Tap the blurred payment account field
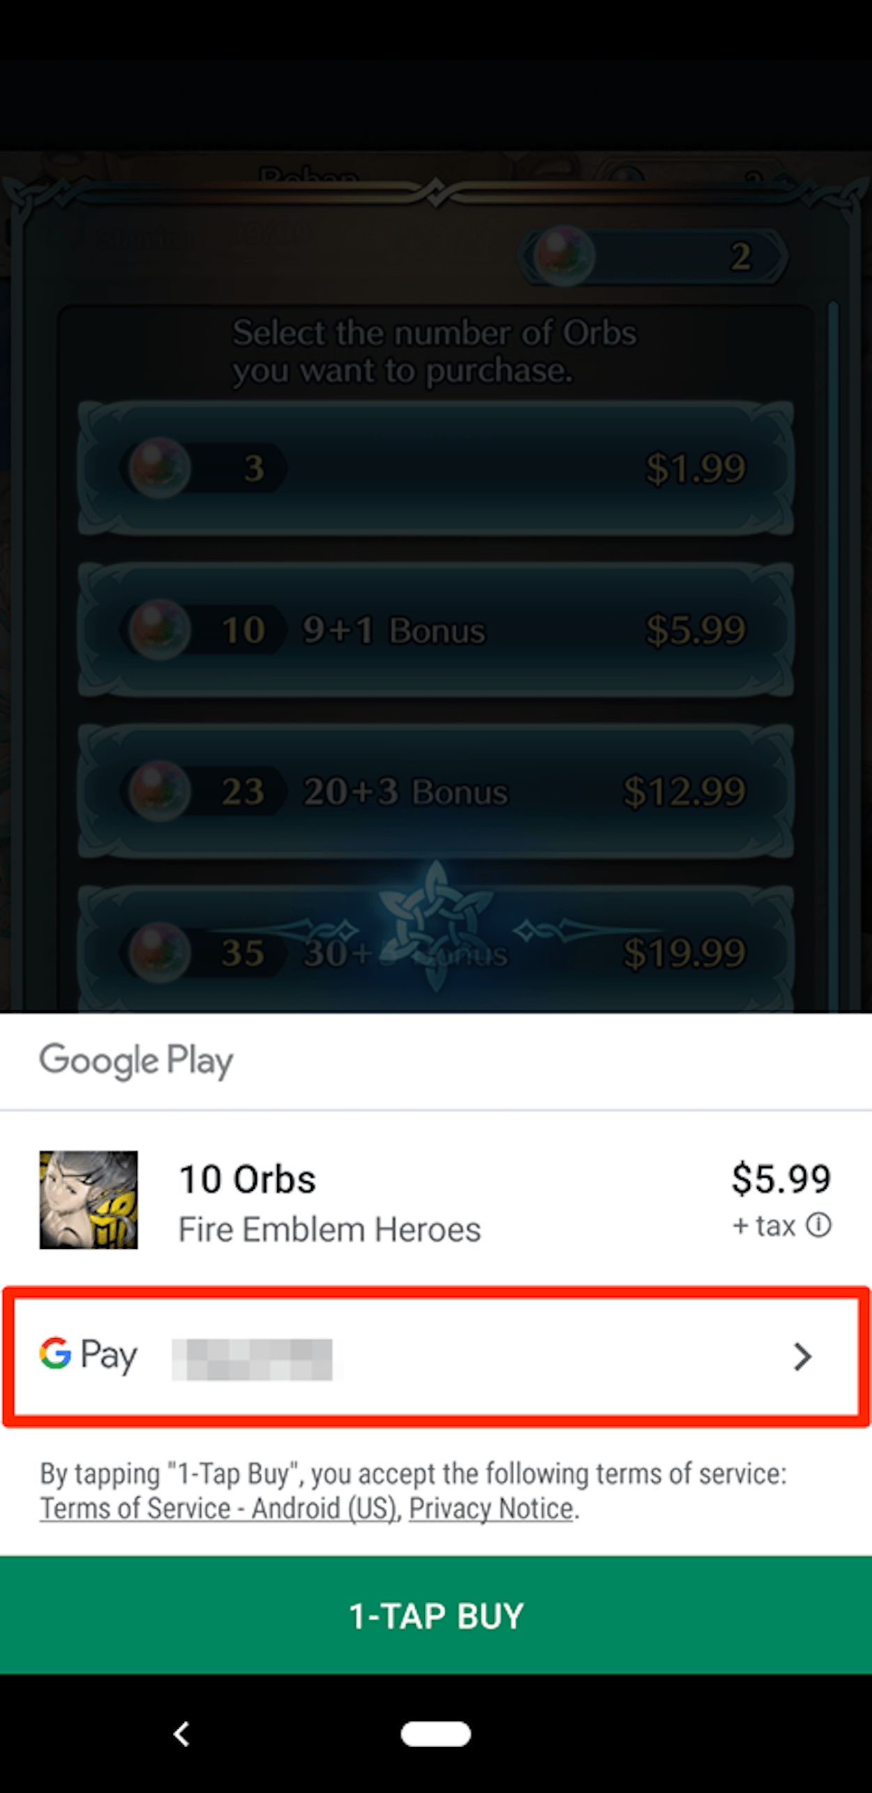872x1793 pixels. [253, 1359]
